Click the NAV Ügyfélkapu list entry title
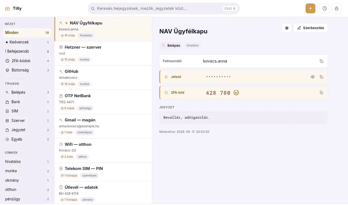 tap(86, 23)
